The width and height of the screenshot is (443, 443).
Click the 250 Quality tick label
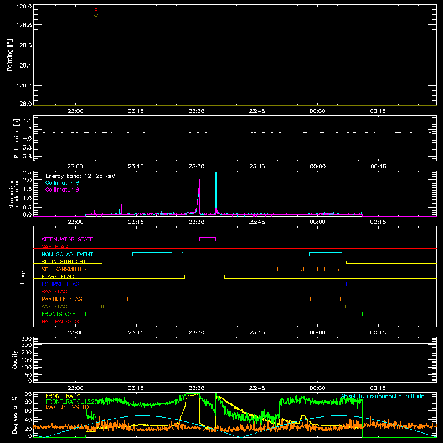26,345
